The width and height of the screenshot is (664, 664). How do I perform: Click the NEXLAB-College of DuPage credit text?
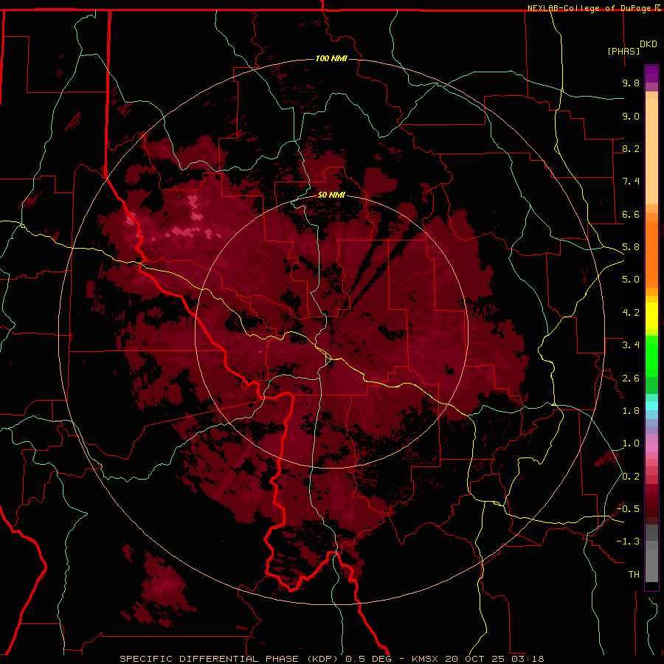(589, 8)
